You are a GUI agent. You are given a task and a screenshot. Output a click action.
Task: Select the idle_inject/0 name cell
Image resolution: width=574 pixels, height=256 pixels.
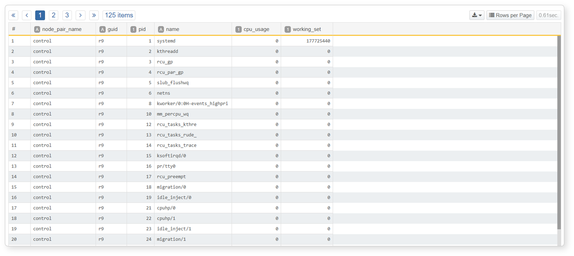[193, 198]
